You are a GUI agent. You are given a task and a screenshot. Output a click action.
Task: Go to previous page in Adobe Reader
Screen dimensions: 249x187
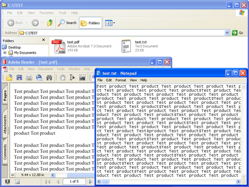58,181
